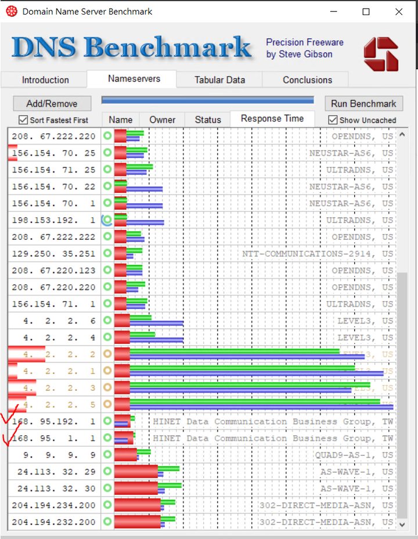Image resolution: width=418 pixels, height=539 pixels.
Task: Click the status circle for 156.154.70.25
Action: [x=107, y=152]
